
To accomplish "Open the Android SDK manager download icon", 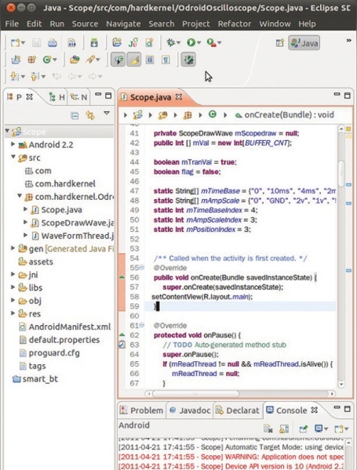I will click(x=94, y=43).
